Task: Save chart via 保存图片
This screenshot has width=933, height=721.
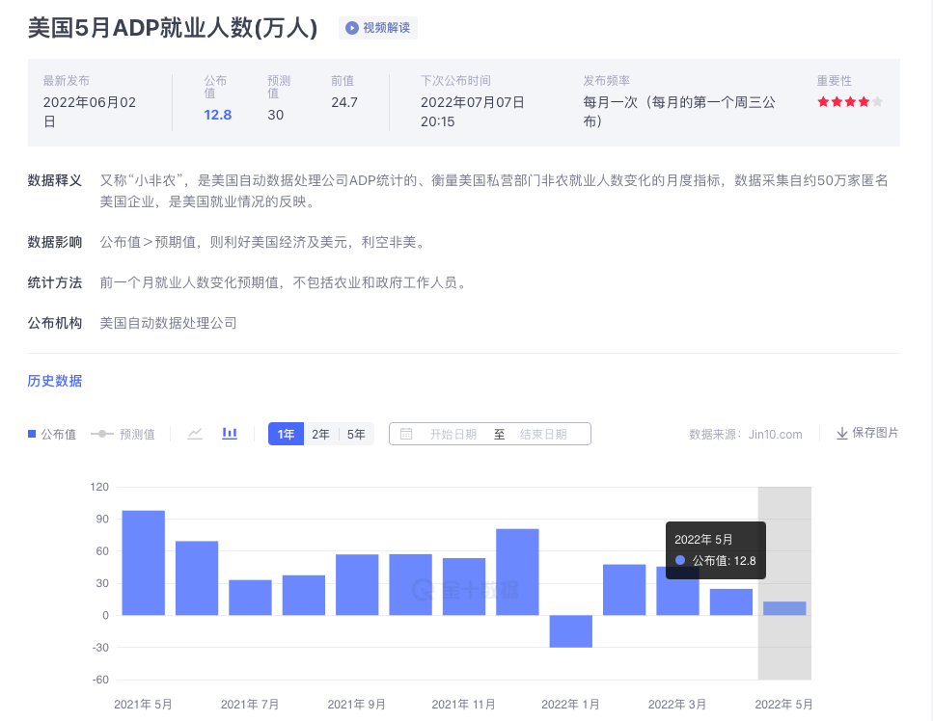Action: [x=867, y=434]
